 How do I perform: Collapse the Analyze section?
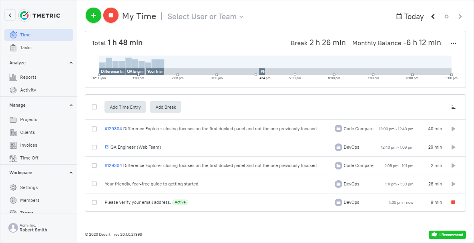coord(71,63)
